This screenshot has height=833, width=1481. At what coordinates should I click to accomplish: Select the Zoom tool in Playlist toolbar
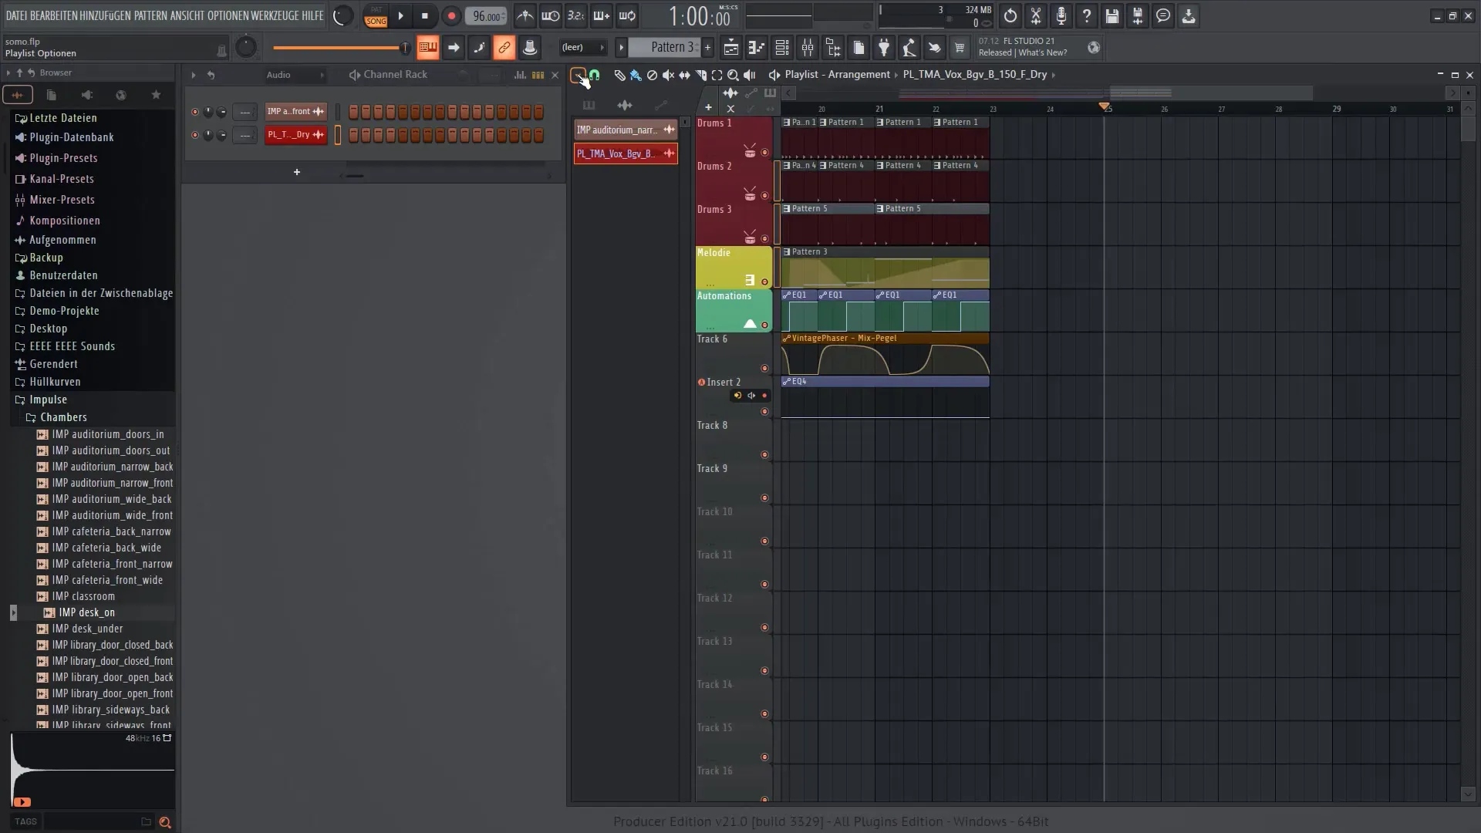click(733, 75)
